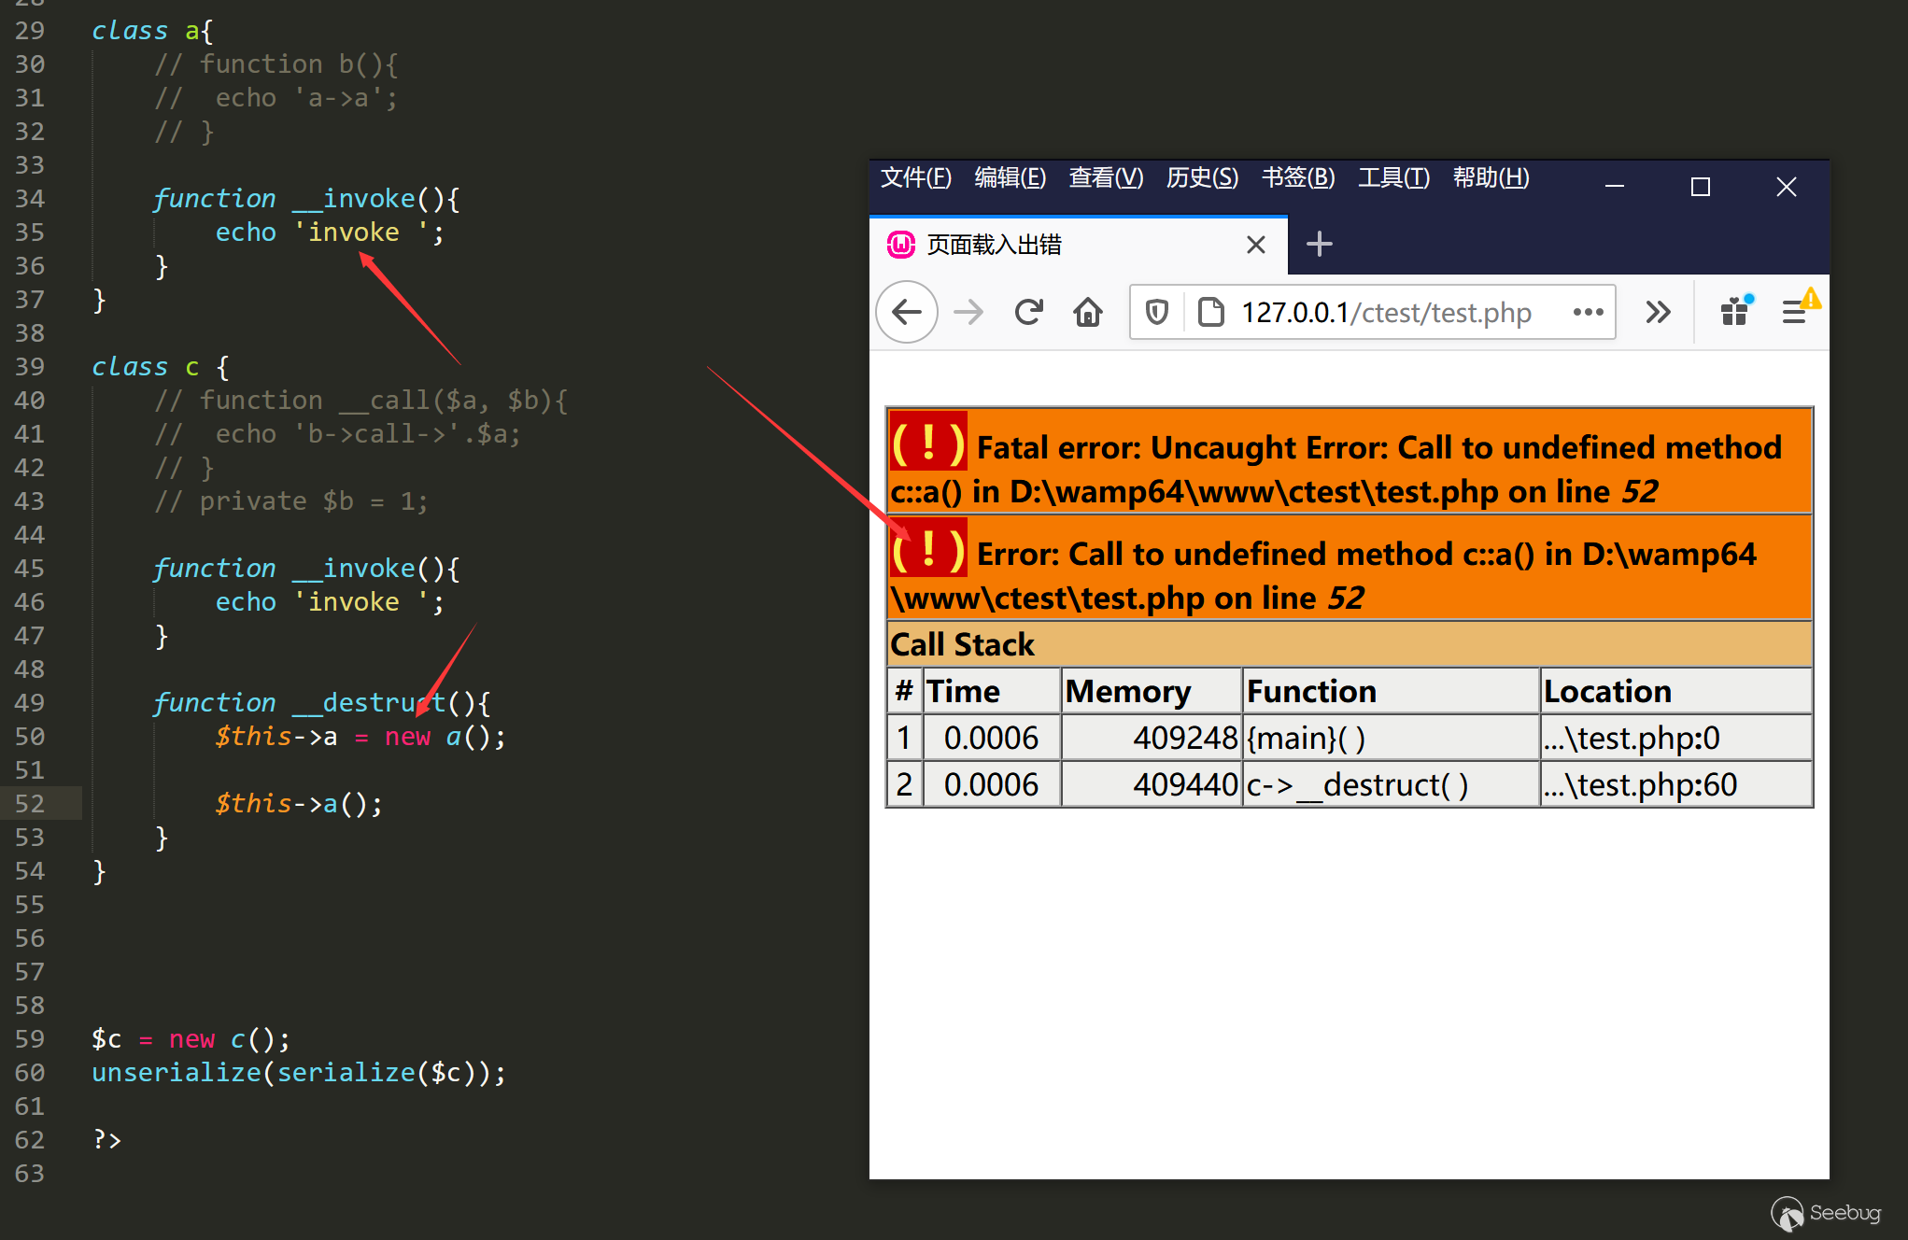Expand the toolbar overflow chevron

pos(1658,312)
